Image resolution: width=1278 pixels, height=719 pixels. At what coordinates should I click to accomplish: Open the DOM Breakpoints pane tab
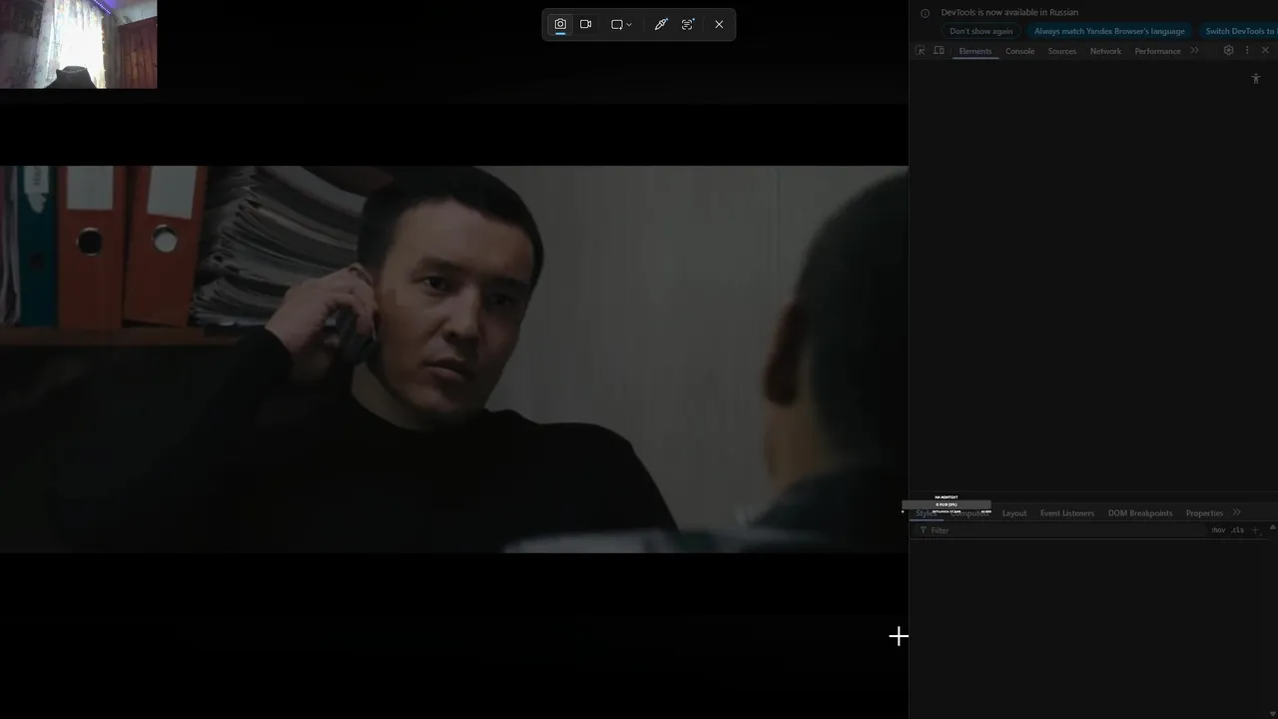coord(1140,513)
